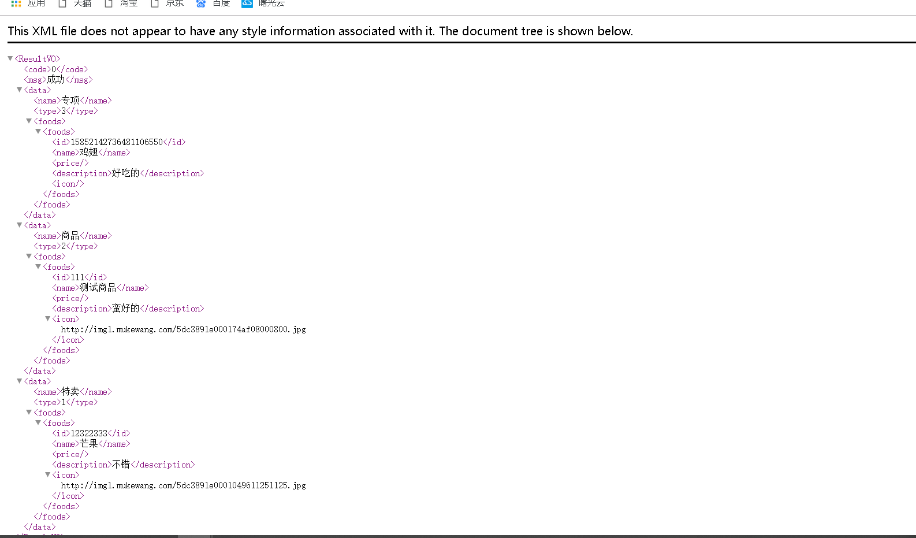The image size is (916, 538).
Task: Open the Apps grid icon in bookmarks bar
Action: [x=16, y=3]
